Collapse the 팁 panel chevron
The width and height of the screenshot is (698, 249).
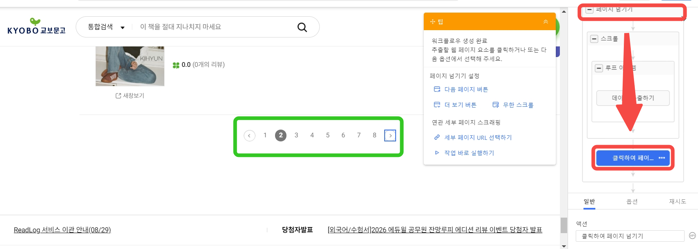pos(546,22)
